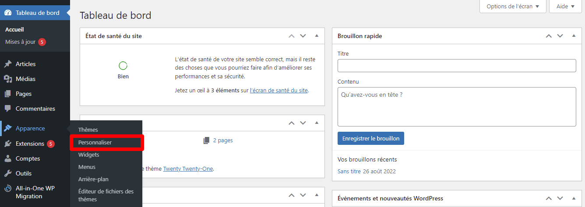Click the Tableau de bord dashboard icon
This screenshot has width=585, height=207.
tap(8, 13)
